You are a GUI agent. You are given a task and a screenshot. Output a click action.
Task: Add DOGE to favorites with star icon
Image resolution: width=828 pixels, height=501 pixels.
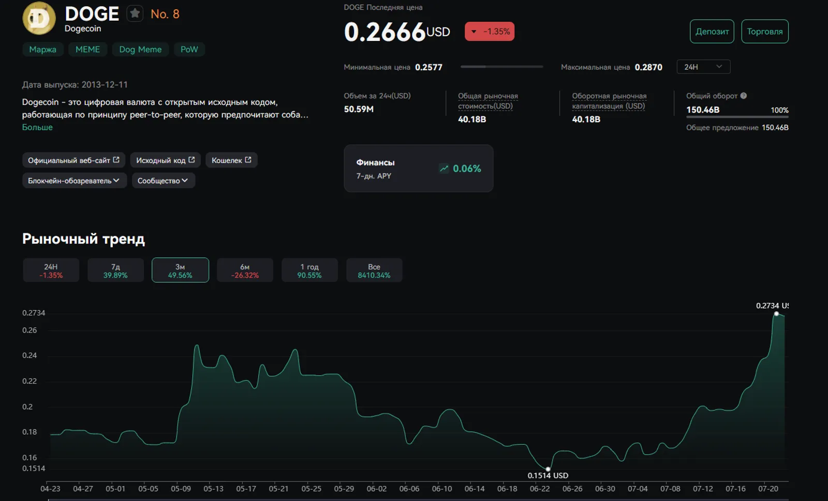135,13
